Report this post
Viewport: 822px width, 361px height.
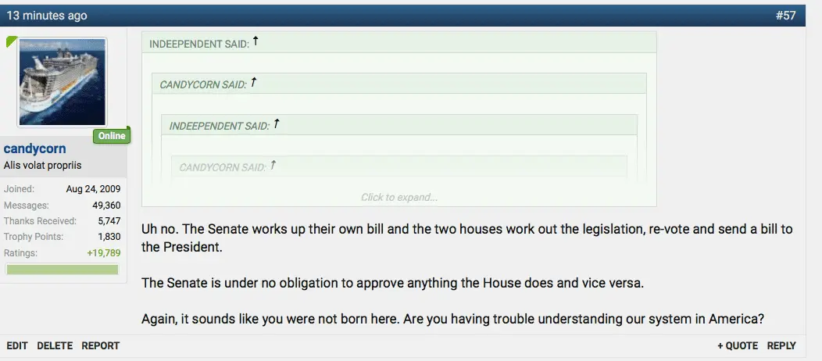pyautogui.click(x=101, y=345)
